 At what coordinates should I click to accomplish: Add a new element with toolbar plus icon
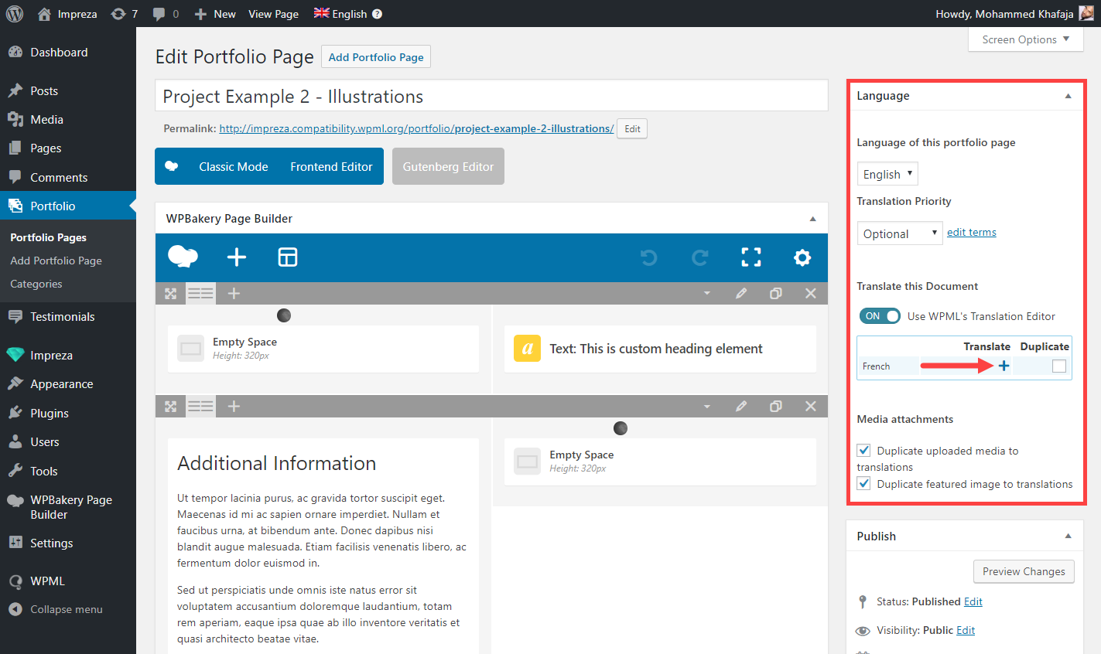coord(237,257)
